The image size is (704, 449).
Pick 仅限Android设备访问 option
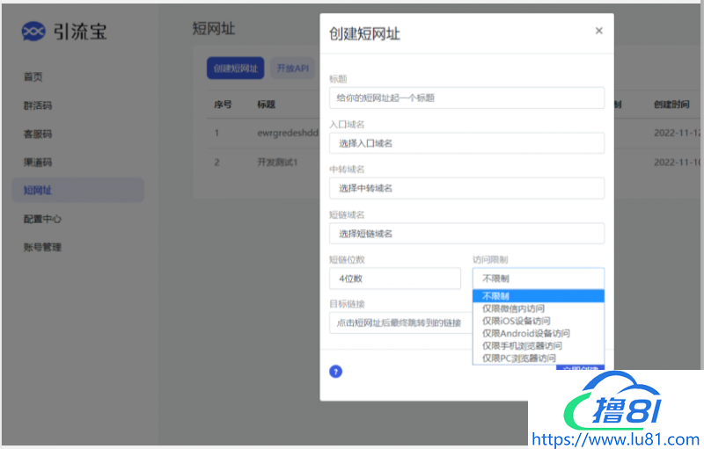(x=525, y=333)
